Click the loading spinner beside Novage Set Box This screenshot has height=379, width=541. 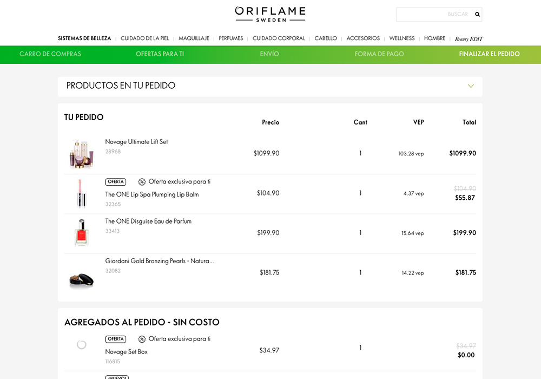pos(82,344)
